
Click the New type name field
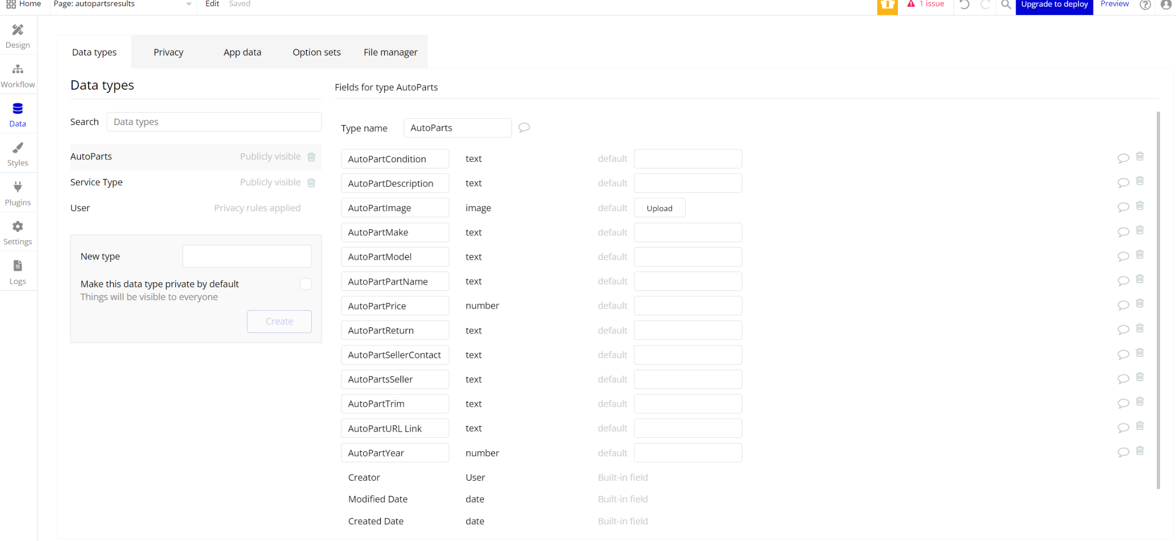(x=247, y=256)
